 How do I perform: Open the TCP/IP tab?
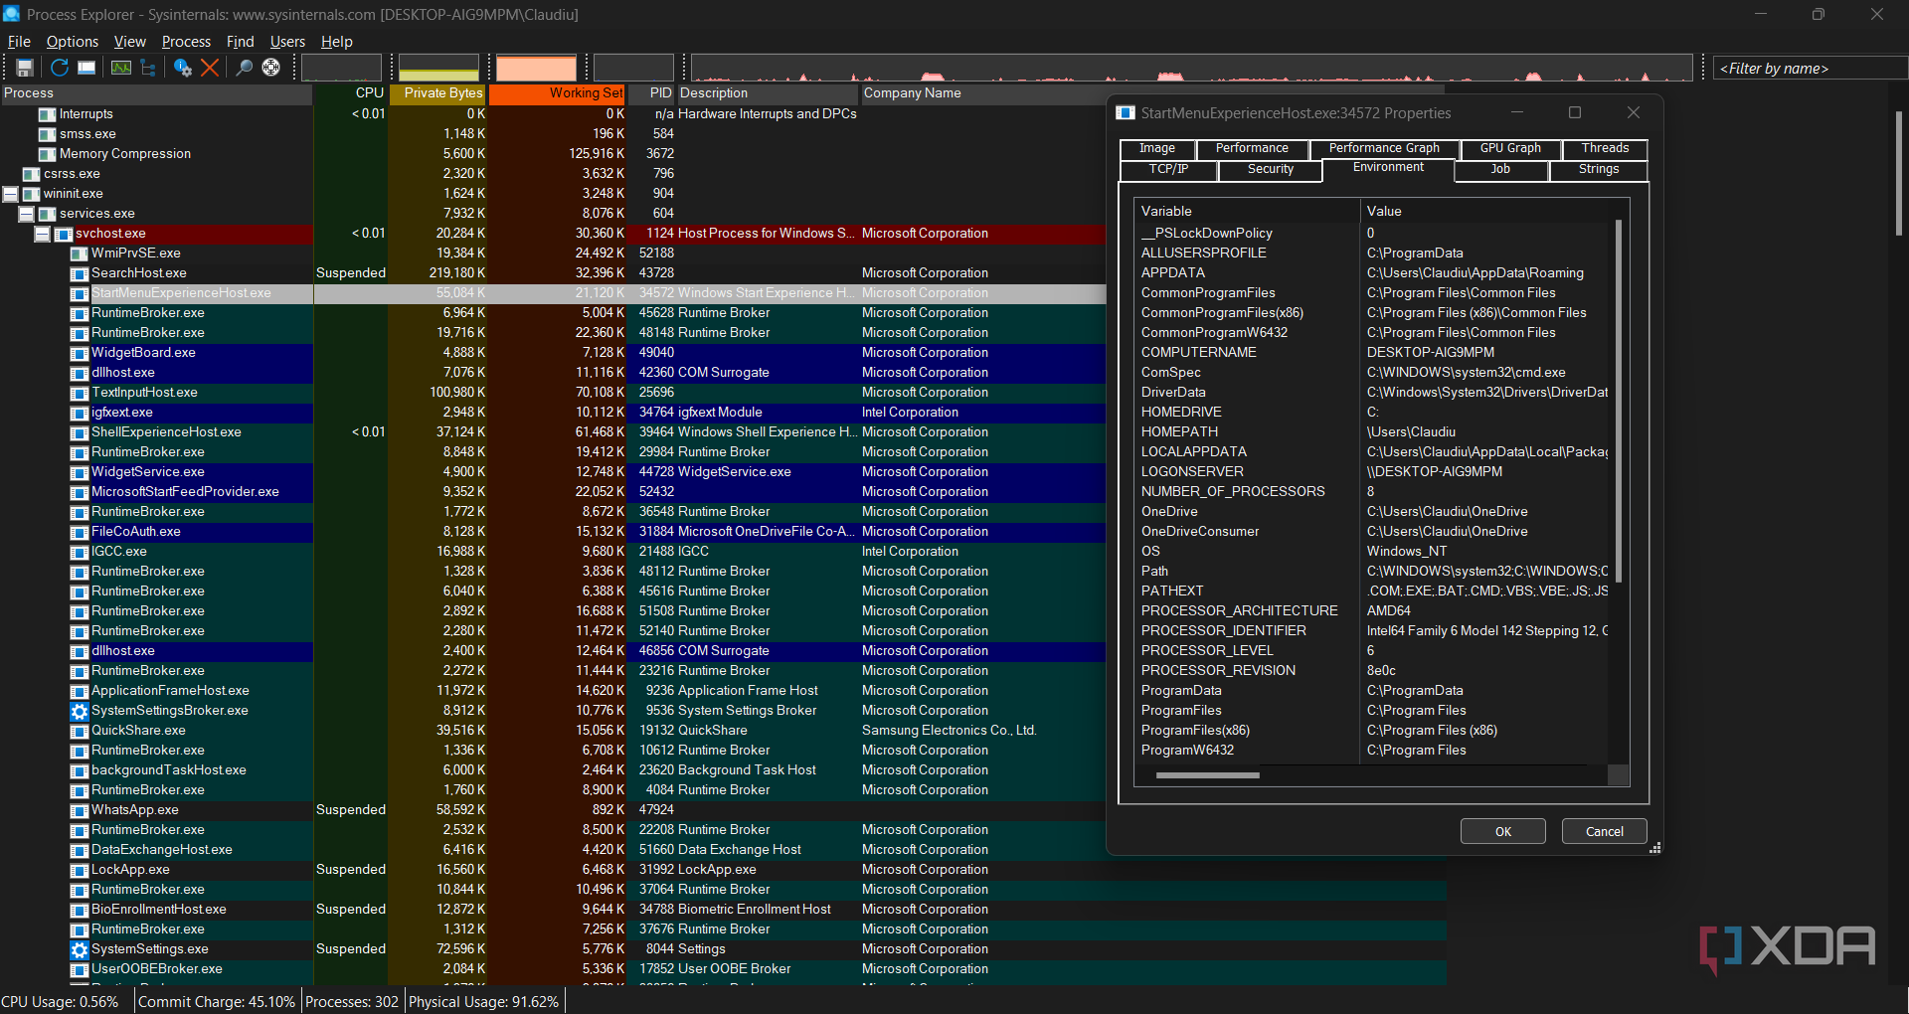pyautogui.click(x=1168, y=169)
